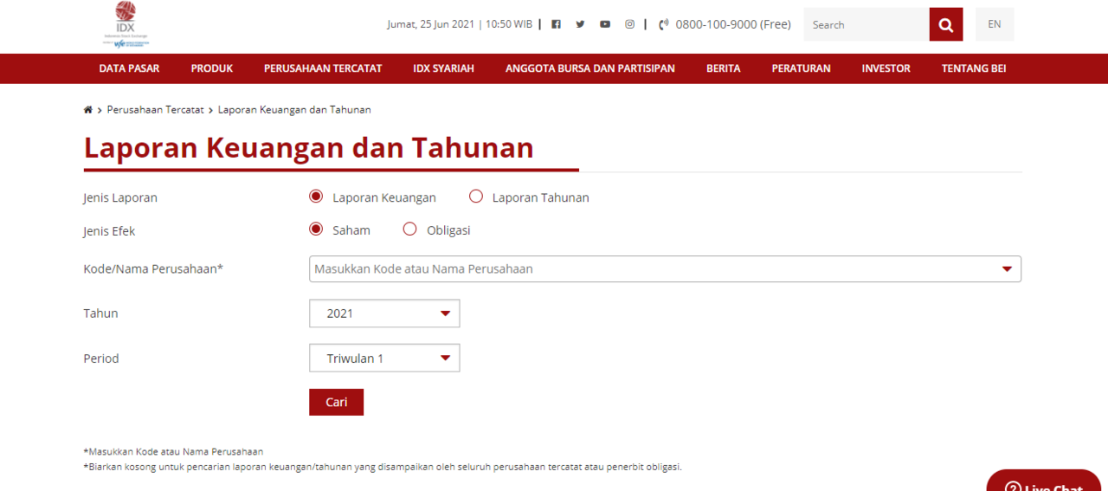Open the IDX Instagram icon
Viewport: 1108px width, 491px height.
(630, 24)
